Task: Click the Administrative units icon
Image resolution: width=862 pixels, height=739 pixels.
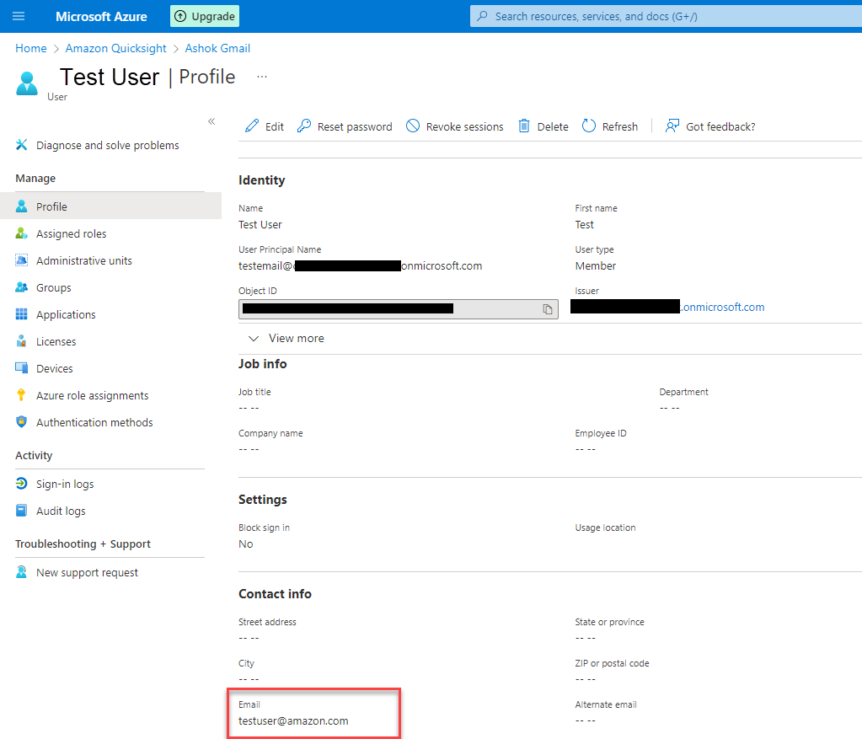Action: click(x=21, y=260)
